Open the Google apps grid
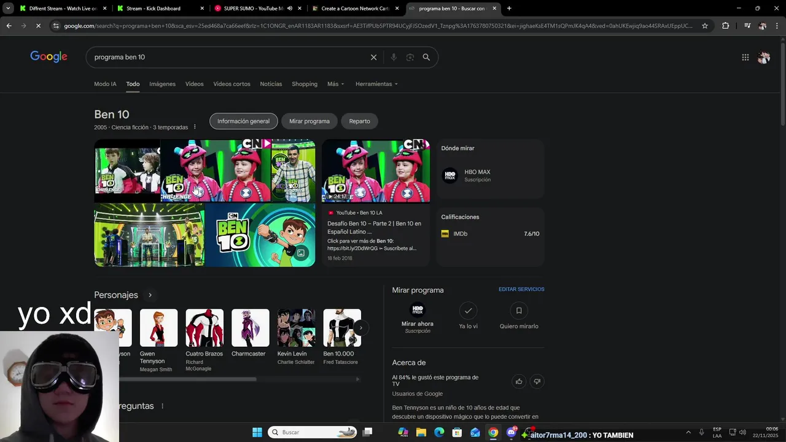Image resolution: width=786 pixels, height=442 pixels. [745, 57]
